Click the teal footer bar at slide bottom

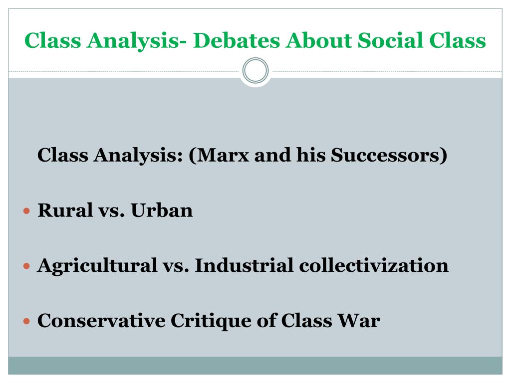pyautogui.click(x=255, y=366)
